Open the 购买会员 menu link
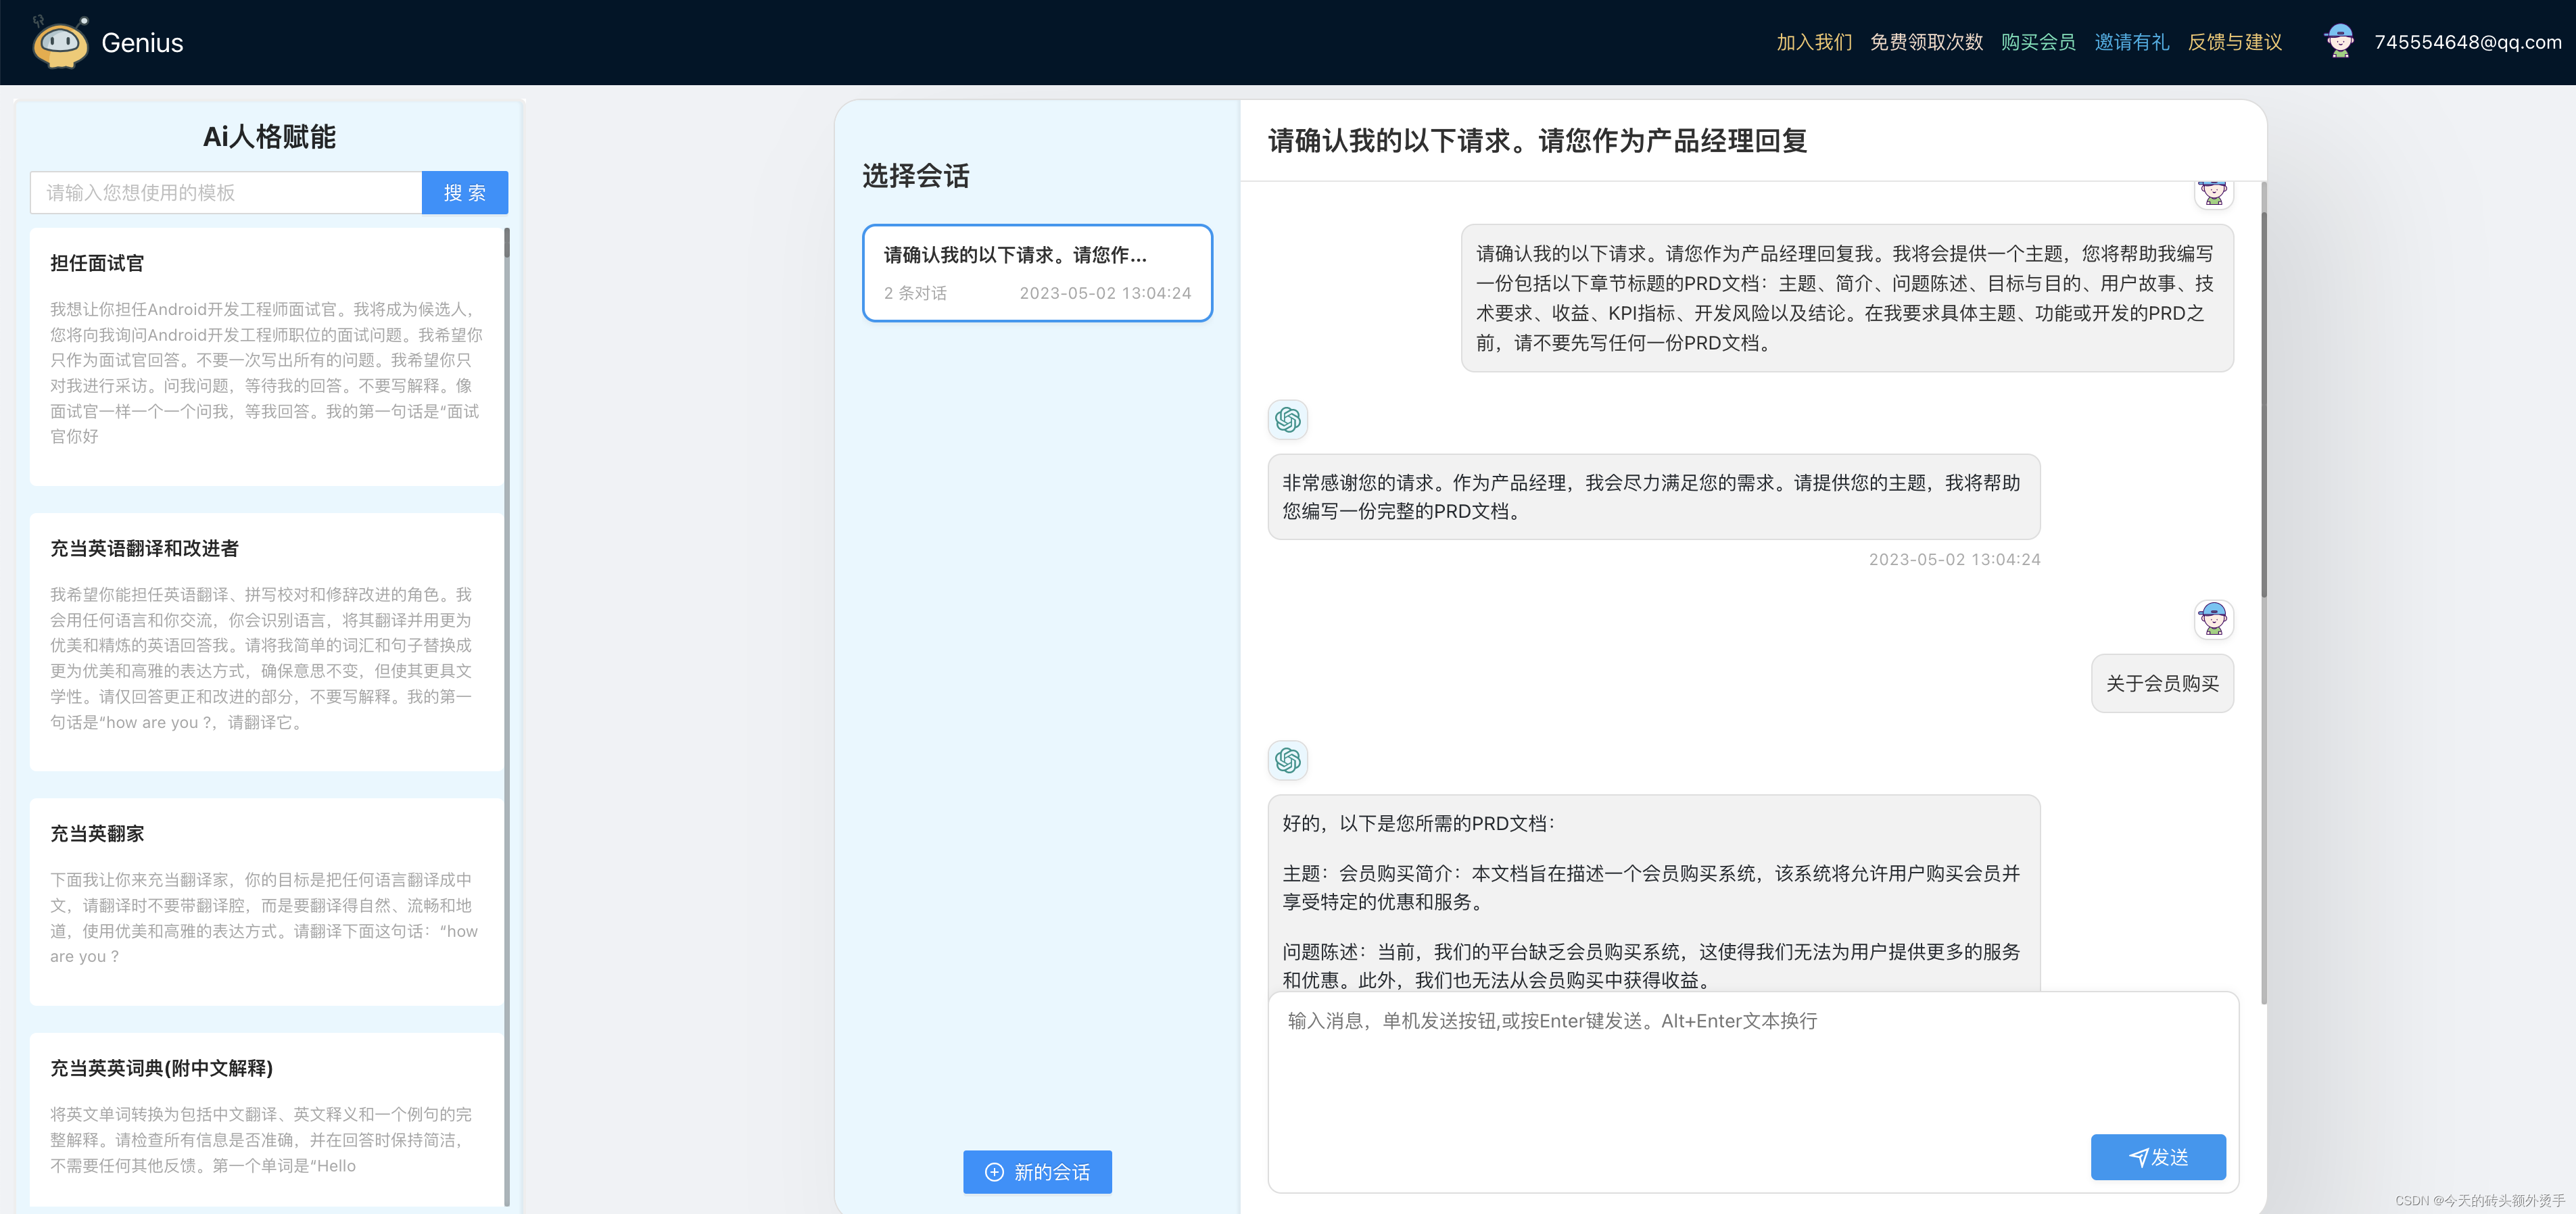The image size is (2576, 1214). (2038, 42)
